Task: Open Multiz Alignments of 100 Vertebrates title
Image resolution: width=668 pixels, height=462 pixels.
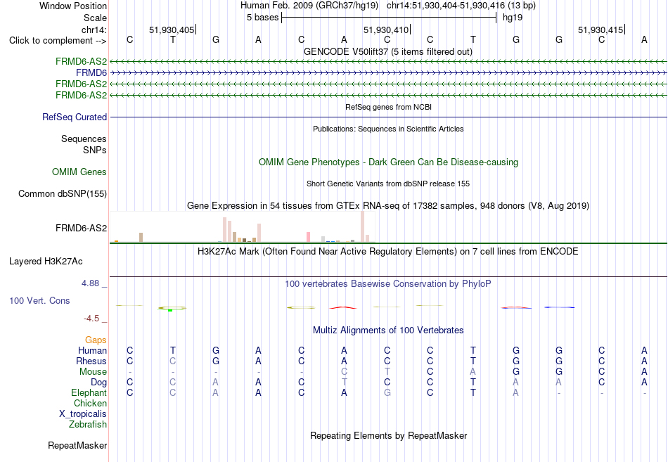Action: 388,331
